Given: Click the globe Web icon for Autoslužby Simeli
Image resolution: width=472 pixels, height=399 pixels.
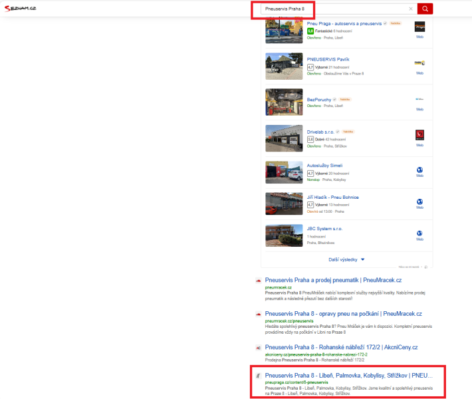Looking at the screenshot, I should click(419, 170).
